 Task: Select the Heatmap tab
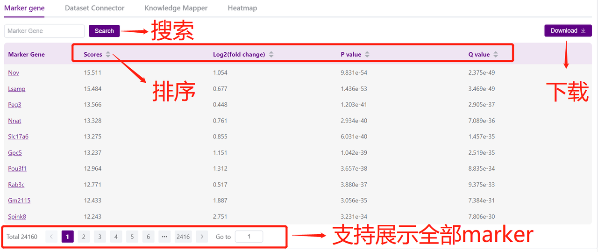[x=242, y=8]
